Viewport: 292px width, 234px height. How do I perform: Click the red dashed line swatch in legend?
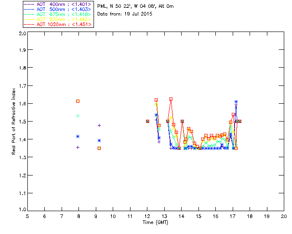29,25
